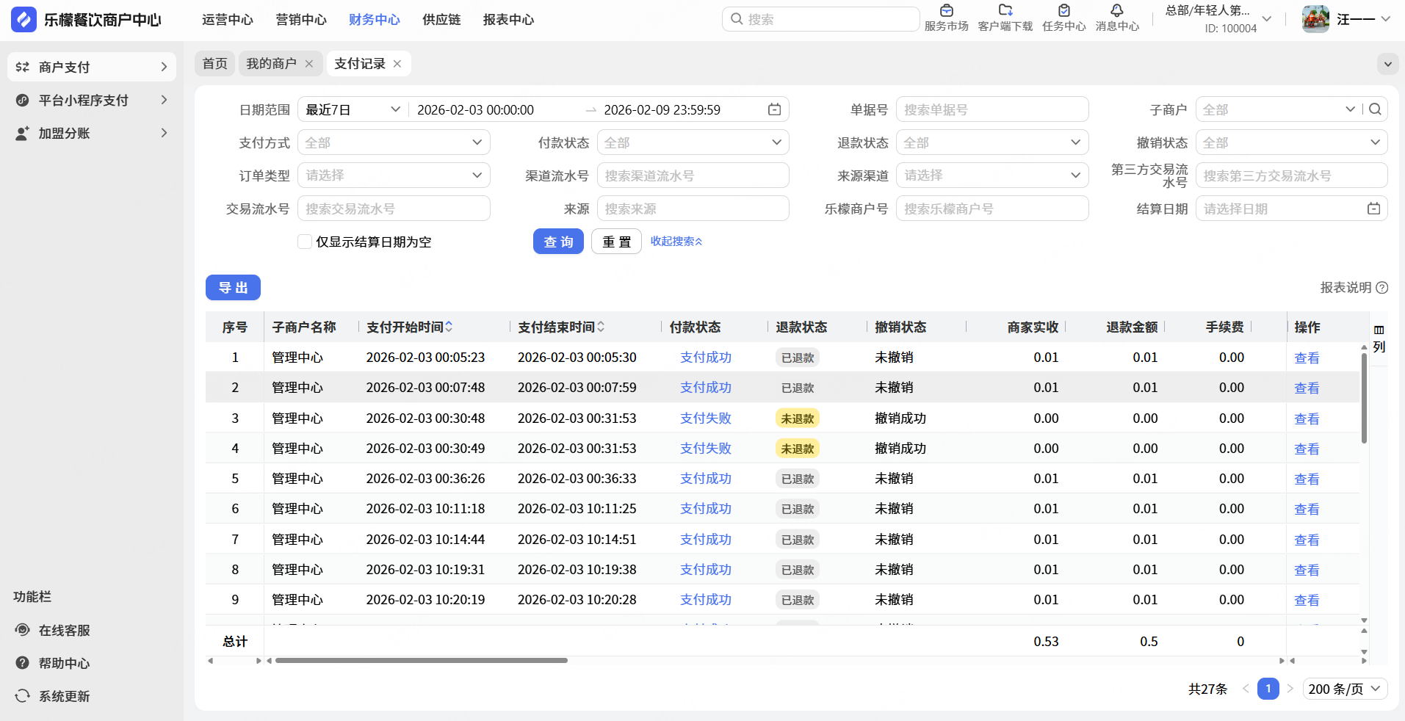The image size is (1405, 721).
Task: Click the 查询 button
Action: point(558,242)
